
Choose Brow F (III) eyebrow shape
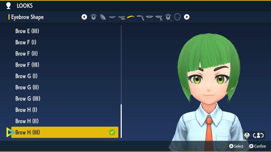point(27,65)
